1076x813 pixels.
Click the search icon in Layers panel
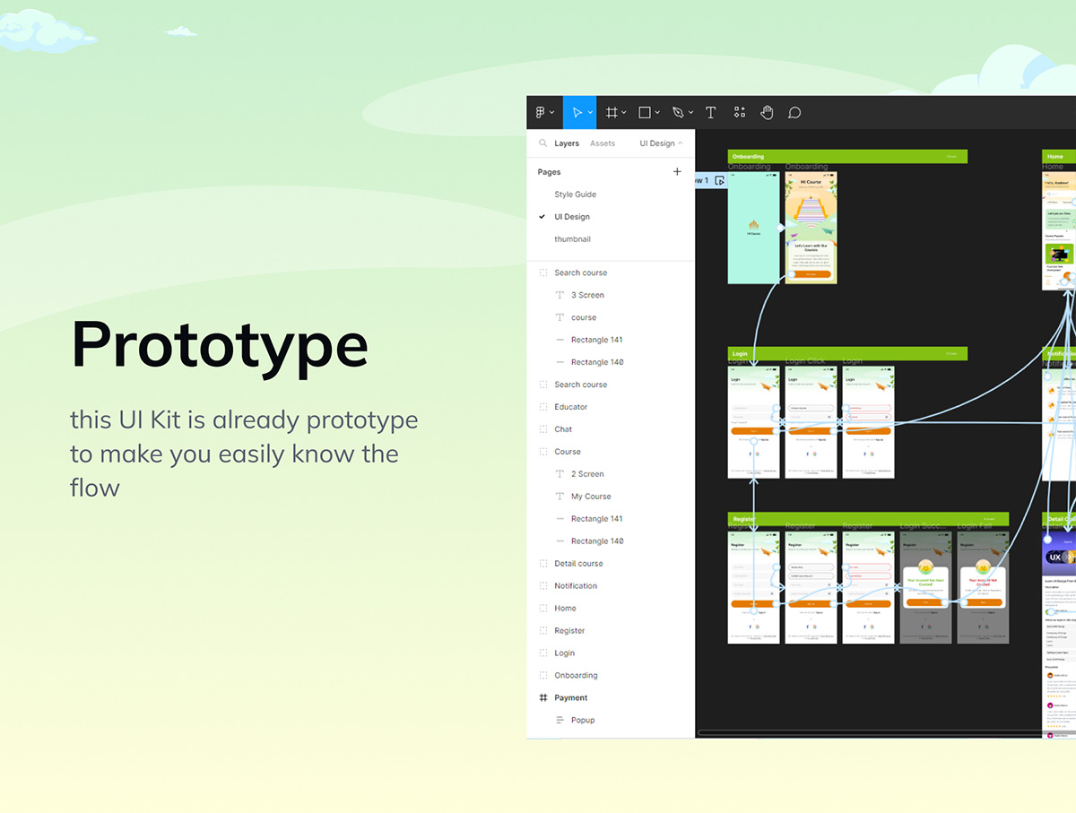(542, 143)
